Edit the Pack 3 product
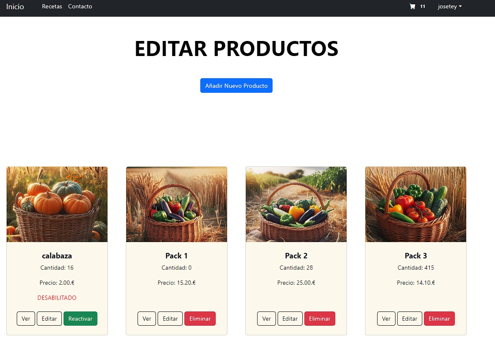The image size is (495, 347). coord(409,319)
